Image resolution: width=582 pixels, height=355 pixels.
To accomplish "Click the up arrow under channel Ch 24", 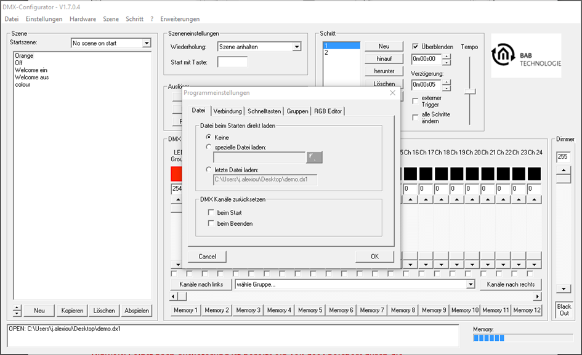I will click(534, 199).
